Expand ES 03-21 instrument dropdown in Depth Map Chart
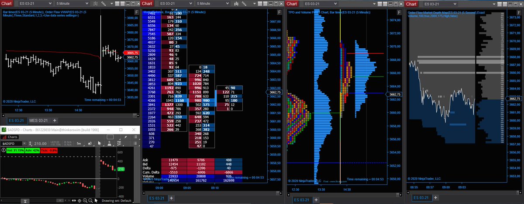 [x=455, y=4]
